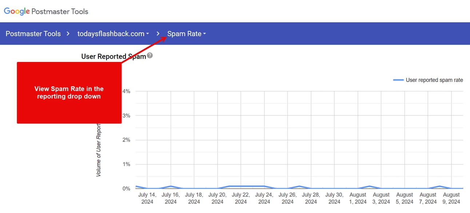Click the July 28, 2024 axis label
This screenshot has width=470, height=213.
tap(311, 198)
